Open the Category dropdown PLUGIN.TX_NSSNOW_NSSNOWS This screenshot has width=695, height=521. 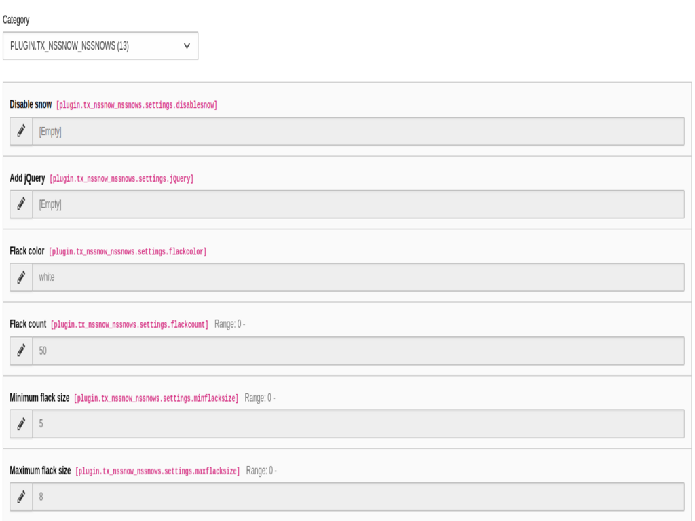point(100,45)
